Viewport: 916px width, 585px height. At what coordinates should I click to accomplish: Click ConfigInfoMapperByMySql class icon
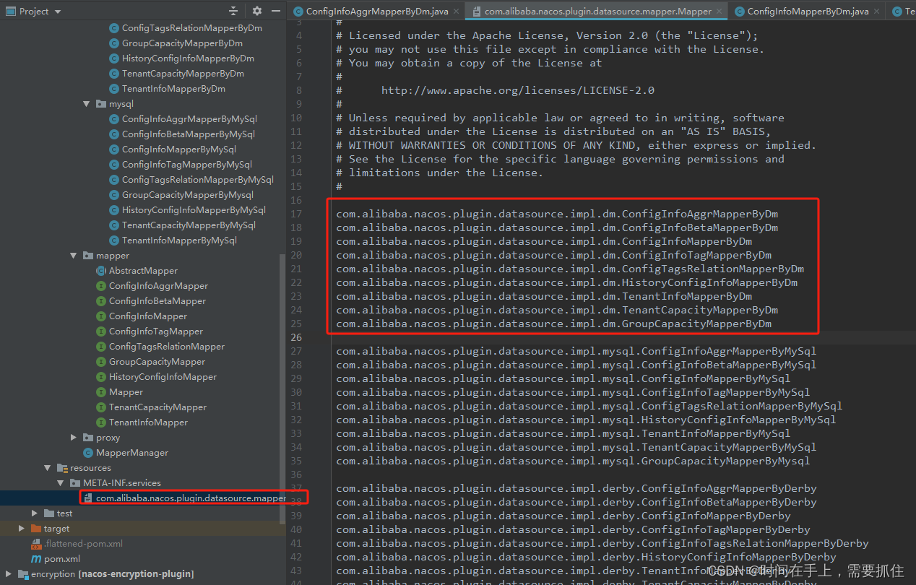click(114, 149)
